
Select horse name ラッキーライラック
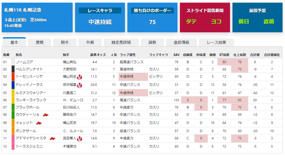point(31,100)
